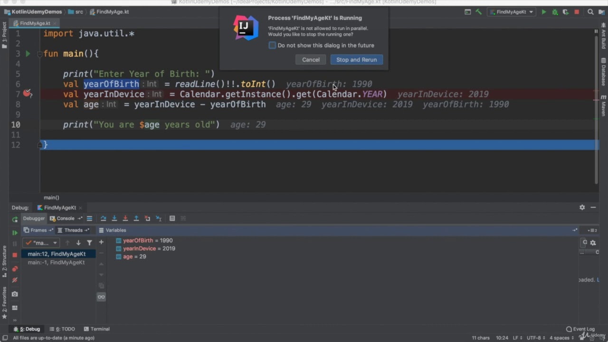Image resolution: width=608 pixels, height=342 pixels.
Task: Click the run gutter arrow beside main
Action: coord(28,54)
